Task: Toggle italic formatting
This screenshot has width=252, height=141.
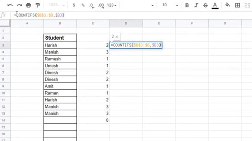Action: point(196,5)
